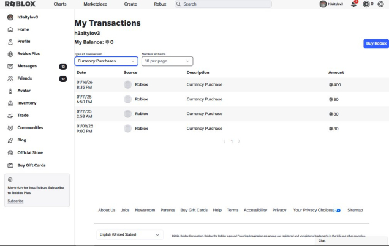Image resolution: width=389 pixels, height=246 pixels.
Task: Click the Profile person icon in sidebar
Action: [10, 42]
